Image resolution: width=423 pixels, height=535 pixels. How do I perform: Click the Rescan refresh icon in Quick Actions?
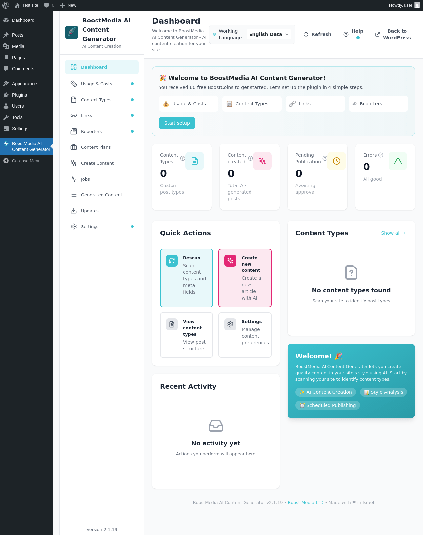(x=172, y=261)
